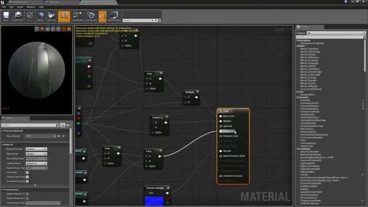Screen dimensions: 368x207
Task: Open the Help menu
Action: point(41,7)
